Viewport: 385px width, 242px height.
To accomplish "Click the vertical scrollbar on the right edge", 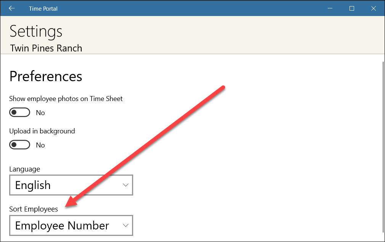I will (383, 147).
